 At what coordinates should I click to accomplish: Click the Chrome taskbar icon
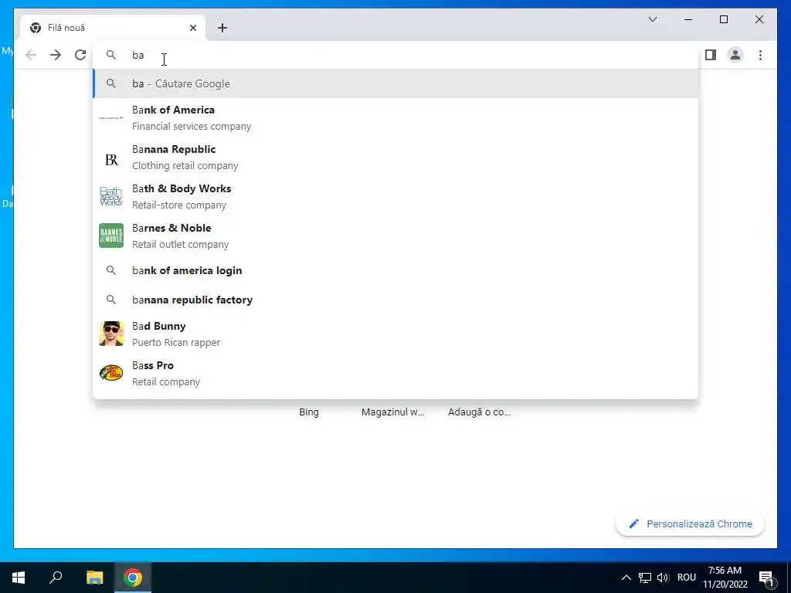pyautogui.click(x=133, y=578)
